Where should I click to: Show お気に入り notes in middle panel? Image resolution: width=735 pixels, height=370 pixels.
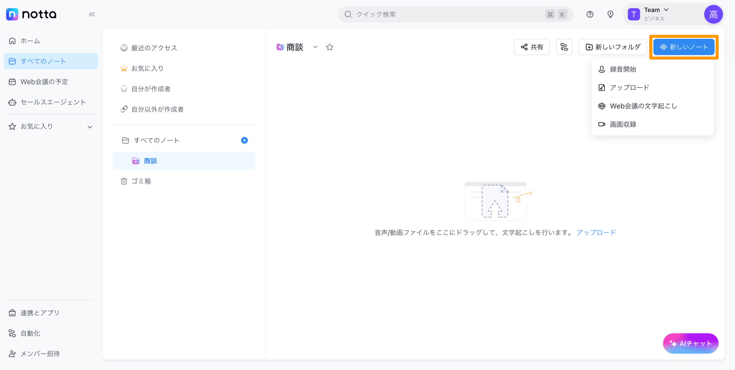pos(184,68)
